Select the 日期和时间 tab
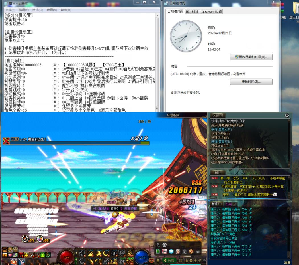Viewport: 299px width, 265px height. coord(175,11)
